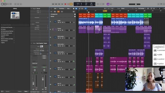Screen dimensions: 165x93
Task: Toggle the metronome icon
Action: [x=111, y=4]
